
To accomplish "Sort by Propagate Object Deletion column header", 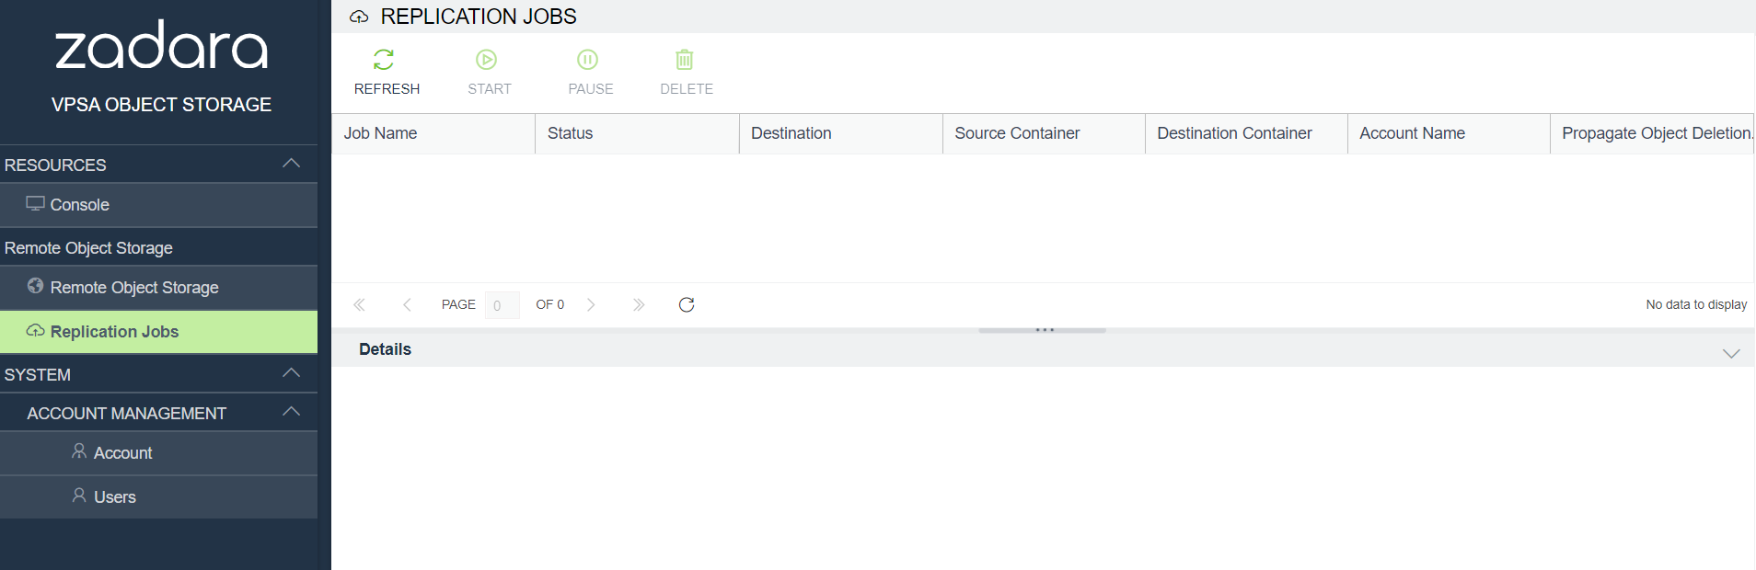I will [x=1652, y=133].
